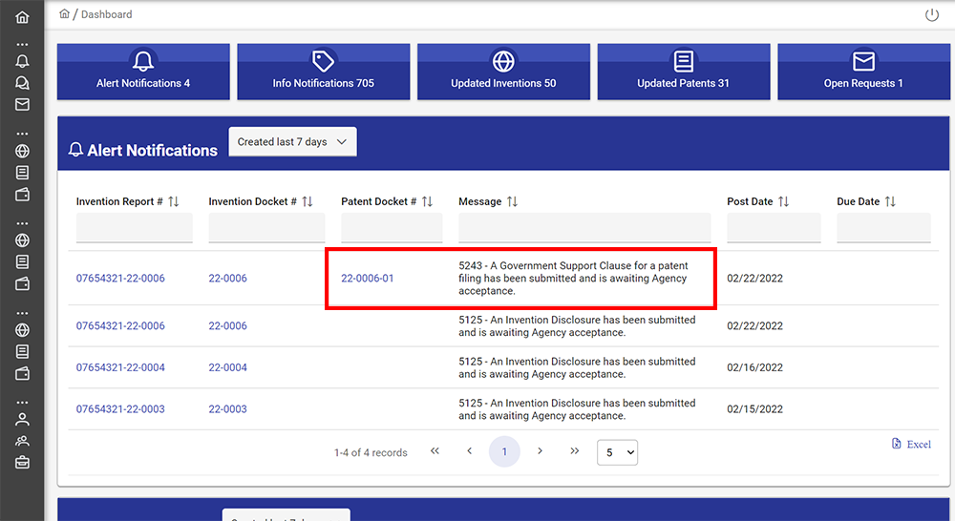Click invention docket link 22-0003

click(x=227, y=409)
